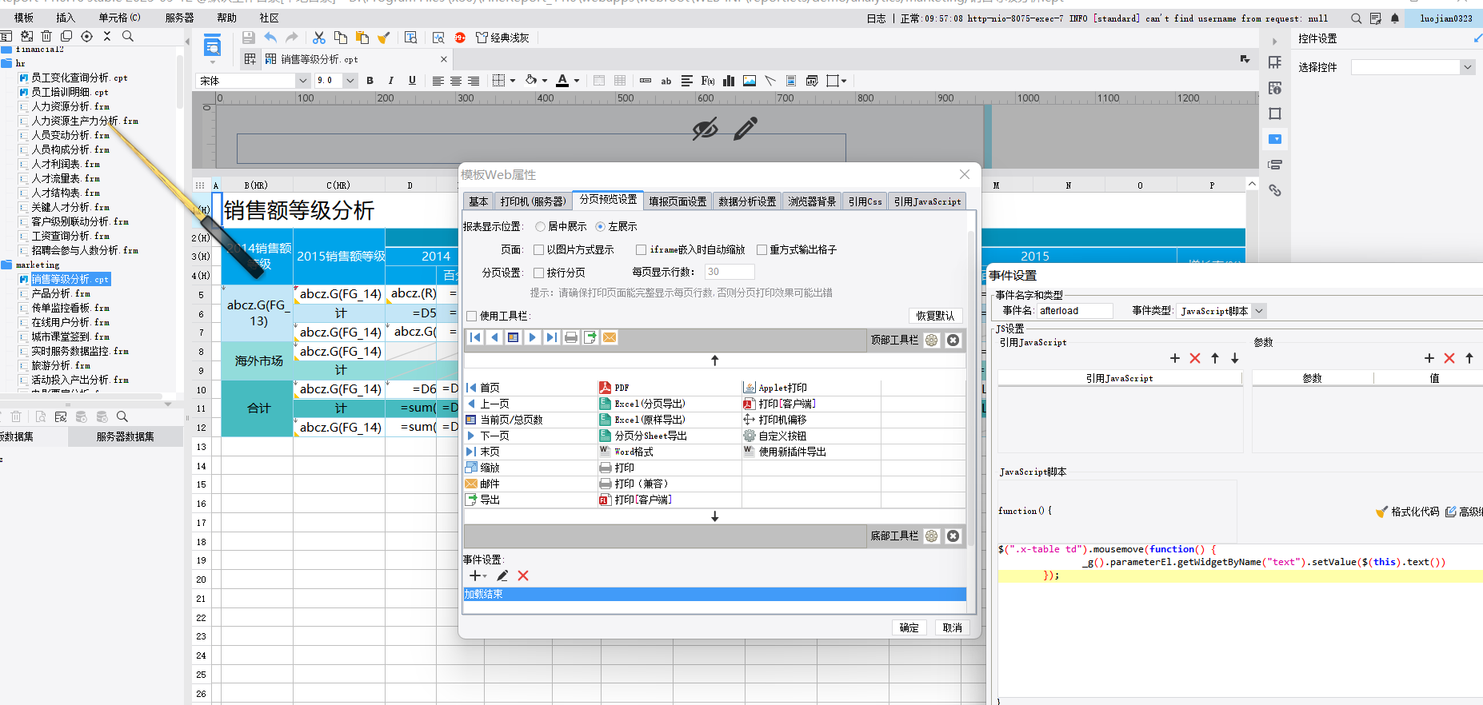Switch to the 基本 tab

[x=478, y=201]
